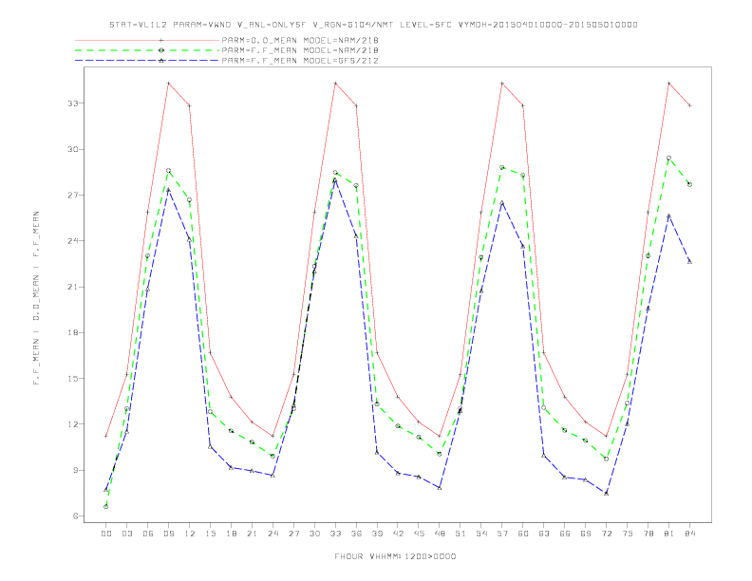This screenshot has height=581, width=752.
Task: Click red plus marker at hour 48
Action: (x=440, y=437)
